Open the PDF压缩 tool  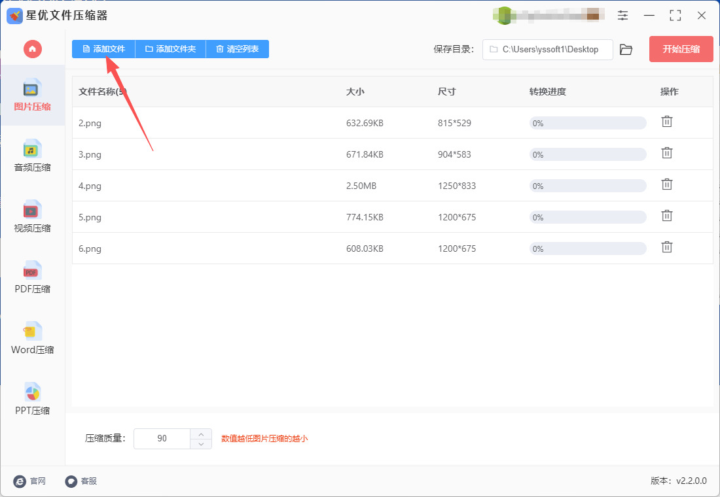(32, 277)
